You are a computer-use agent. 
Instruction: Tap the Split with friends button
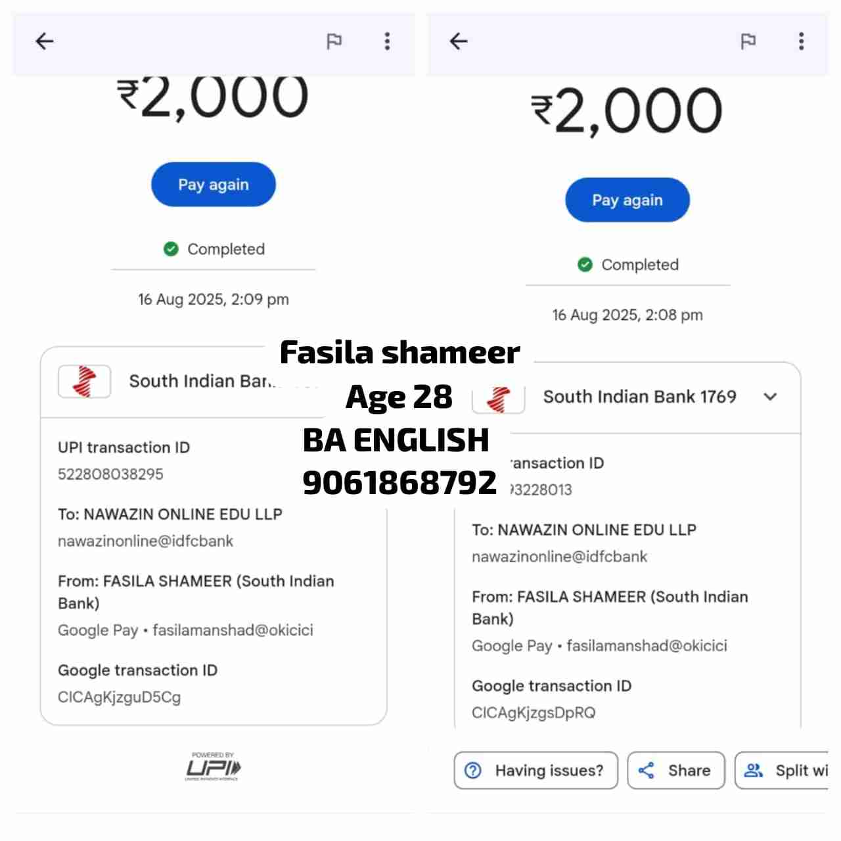pyautogui.click(x=782, y=770)
